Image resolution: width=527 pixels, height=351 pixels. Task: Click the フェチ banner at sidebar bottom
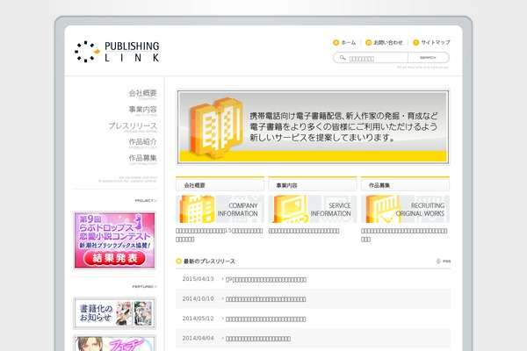[x=114, y=343]
